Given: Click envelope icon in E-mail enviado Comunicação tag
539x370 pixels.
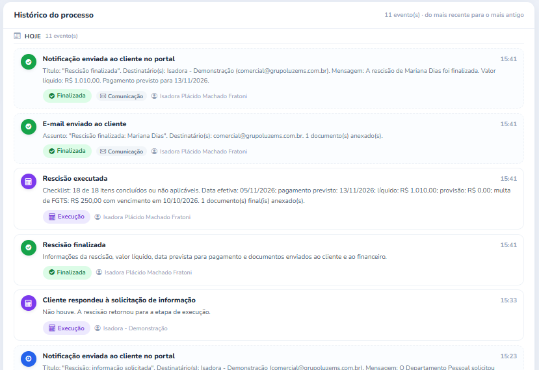Looking at the screenshot, I should [x=103, y=152].
